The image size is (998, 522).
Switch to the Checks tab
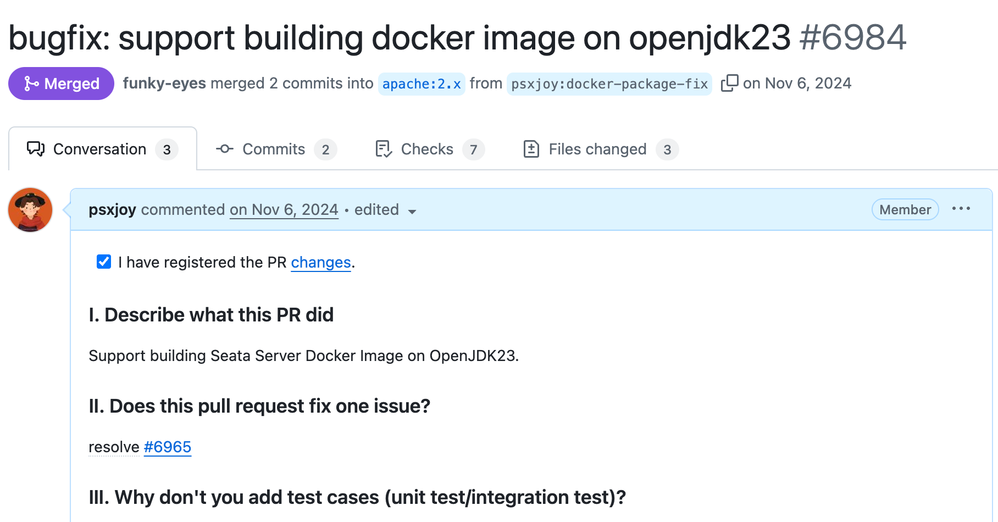pyautogui.click(x=427, y=149)
